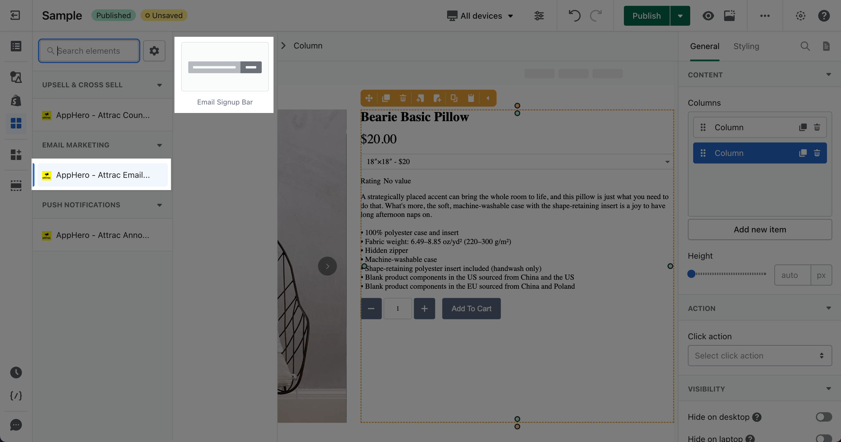Viewport: 841px width, 442px height.
Task: Open the history clock icon in sidebar
Action: click(x=16, y=373)
